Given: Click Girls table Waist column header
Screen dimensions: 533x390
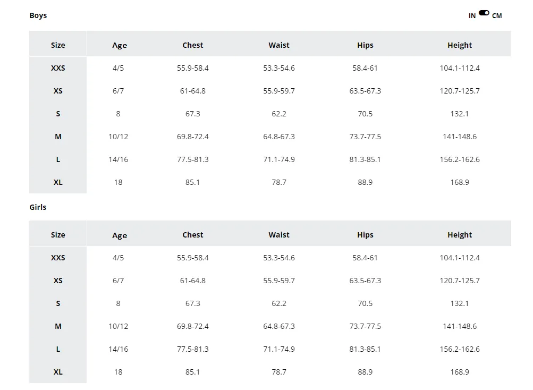Looking at the screenshot, I should 279,235.
